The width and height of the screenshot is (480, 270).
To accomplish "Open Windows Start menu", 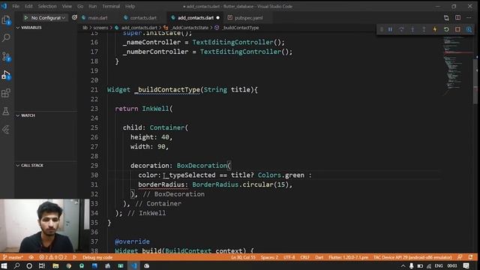I will (4, 265).
